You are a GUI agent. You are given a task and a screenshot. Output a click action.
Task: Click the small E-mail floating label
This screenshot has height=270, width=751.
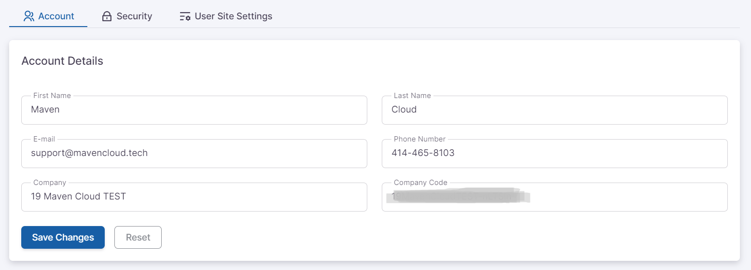44,139
